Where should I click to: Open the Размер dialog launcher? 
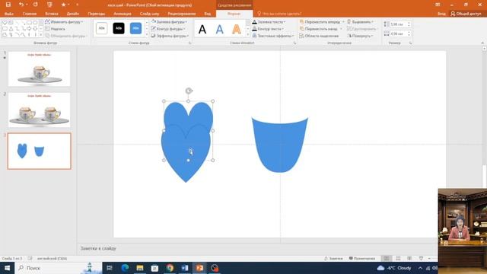(410, 43)
